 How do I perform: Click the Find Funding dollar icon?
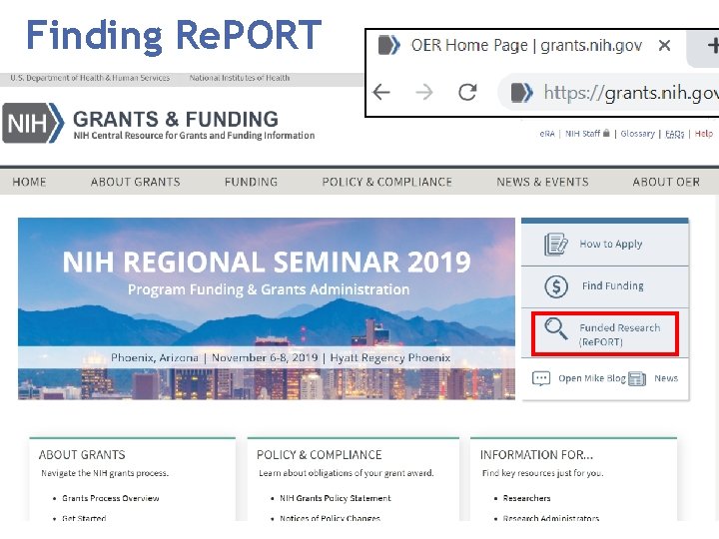(556, 286)
